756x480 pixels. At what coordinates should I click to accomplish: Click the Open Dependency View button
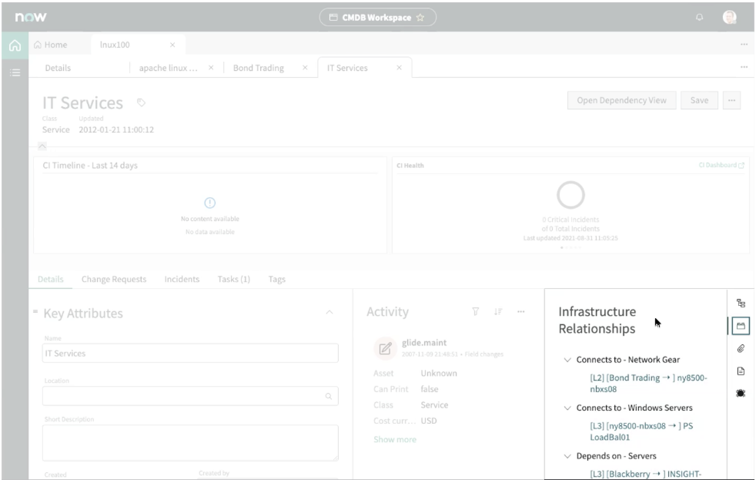pos(621,100)
